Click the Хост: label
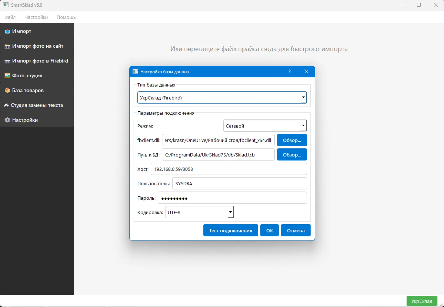 click(143, 169)
